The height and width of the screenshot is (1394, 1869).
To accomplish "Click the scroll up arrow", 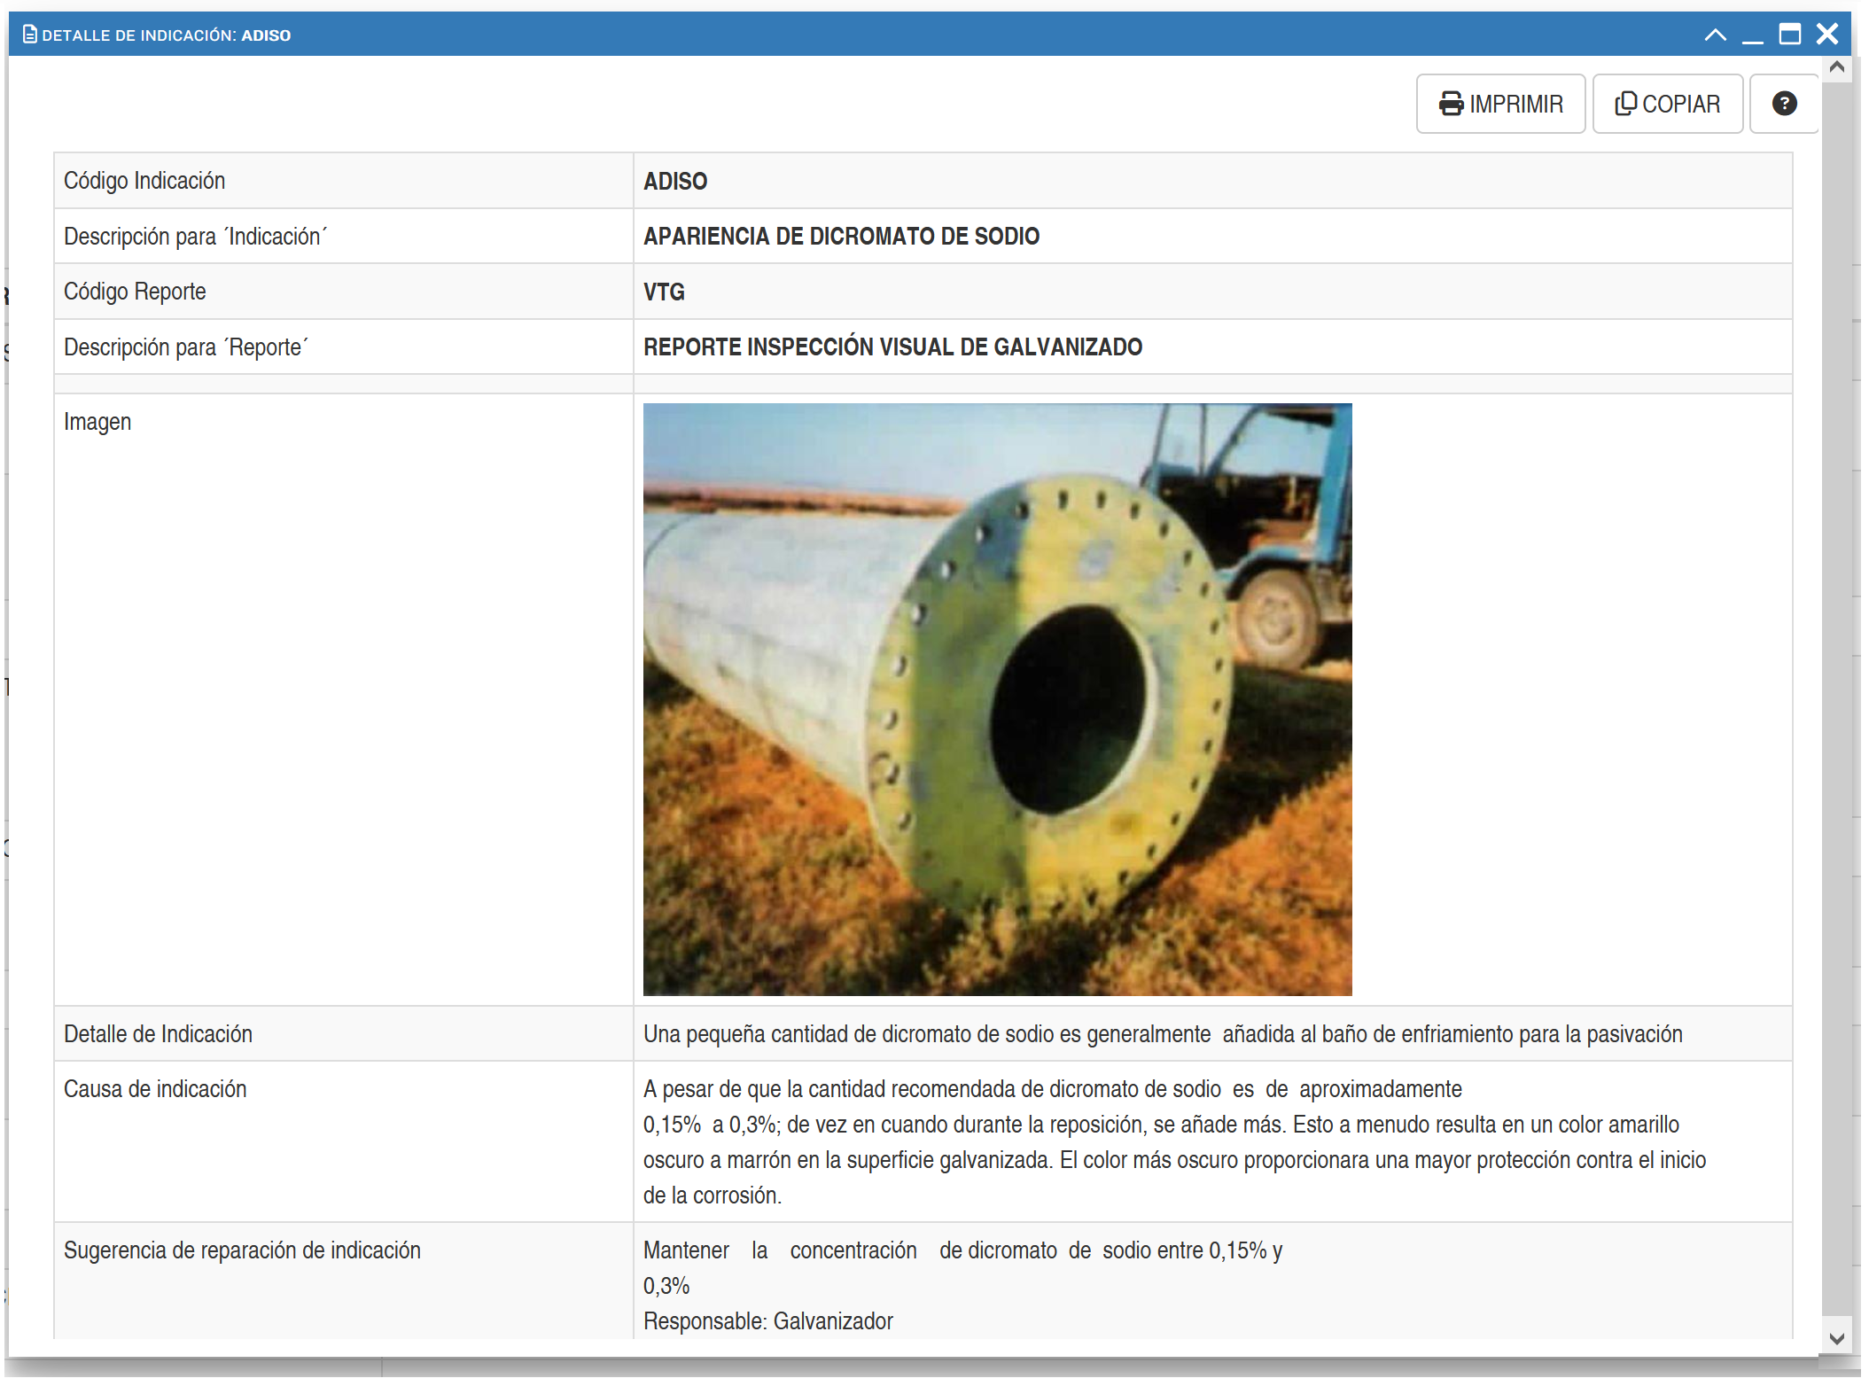I will pyautogui.click(x=1836, y=67).
